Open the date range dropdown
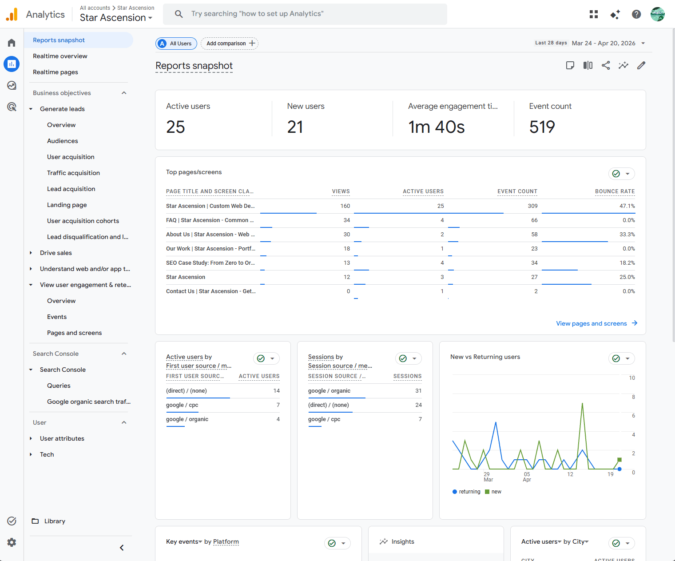This screenshot has width=675, height=561. [x=643, y=43]
